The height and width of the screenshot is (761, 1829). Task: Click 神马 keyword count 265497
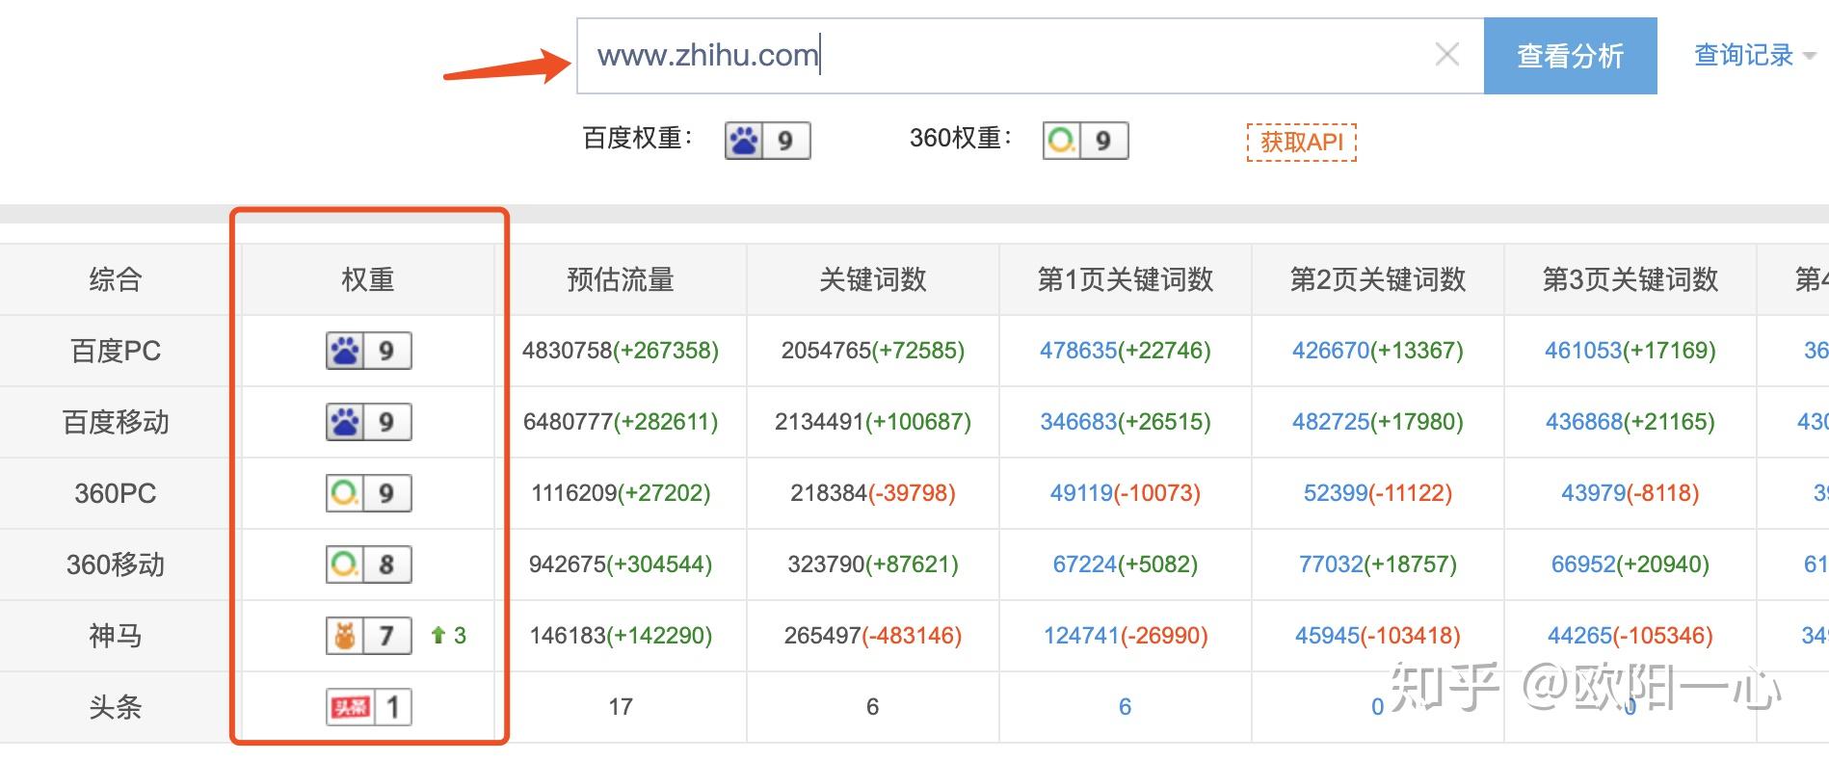[823, 636]
